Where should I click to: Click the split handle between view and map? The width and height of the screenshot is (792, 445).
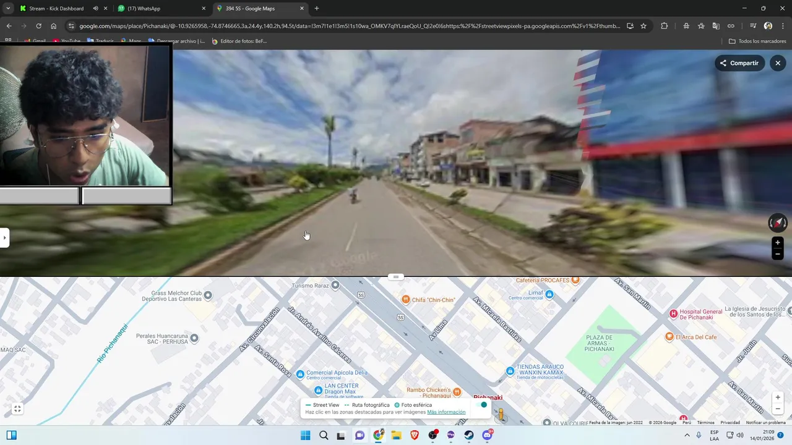point(396,276)
